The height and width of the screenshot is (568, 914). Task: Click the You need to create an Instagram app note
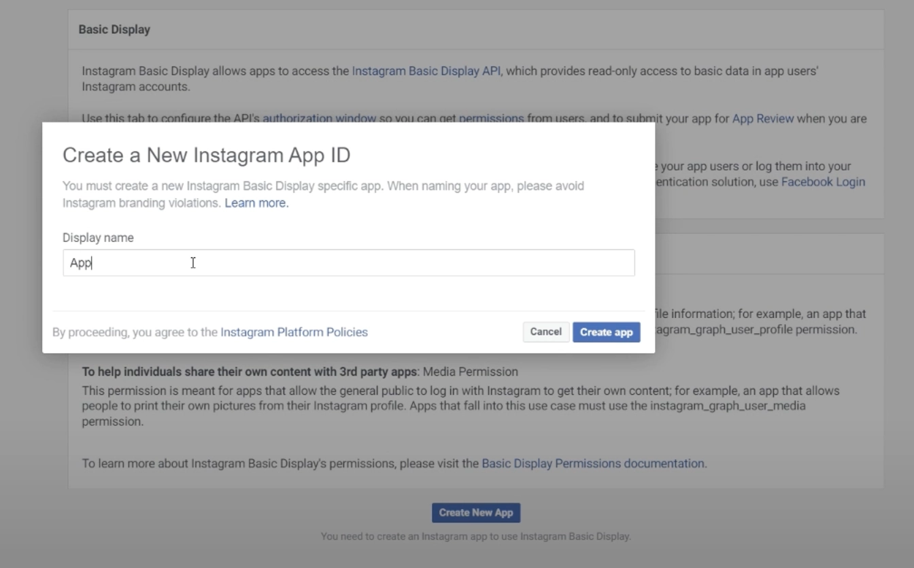pos(476,537)
